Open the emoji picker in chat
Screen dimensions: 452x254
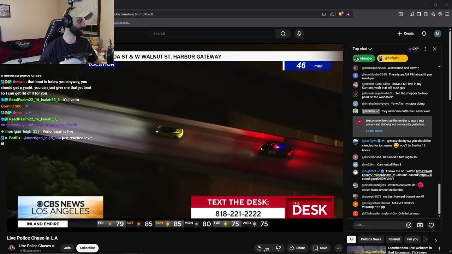(x=409, y=225)
